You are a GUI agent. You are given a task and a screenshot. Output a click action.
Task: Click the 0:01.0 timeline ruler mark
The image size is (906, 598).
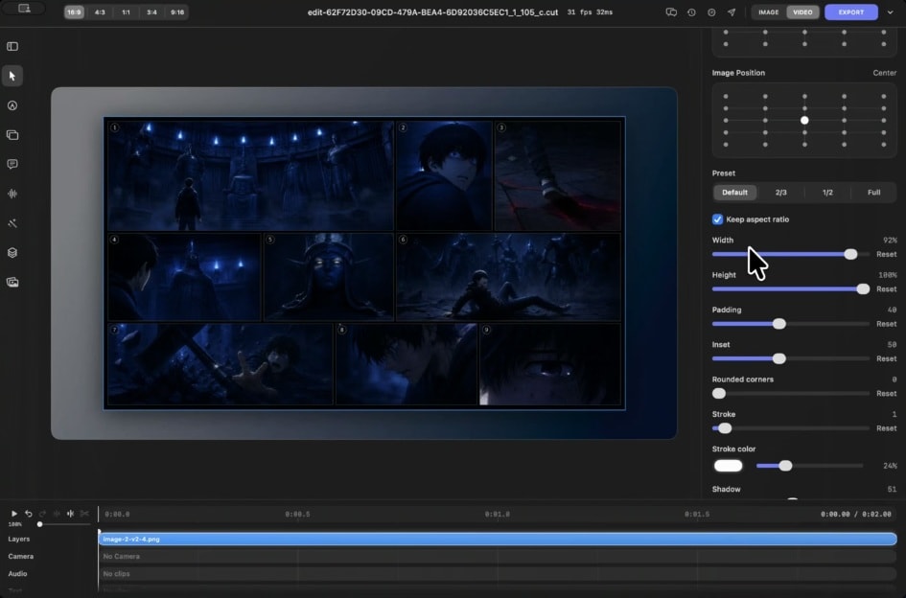point(497,514)
